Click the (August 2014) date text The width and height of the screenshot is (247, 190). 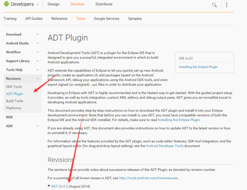79,186
